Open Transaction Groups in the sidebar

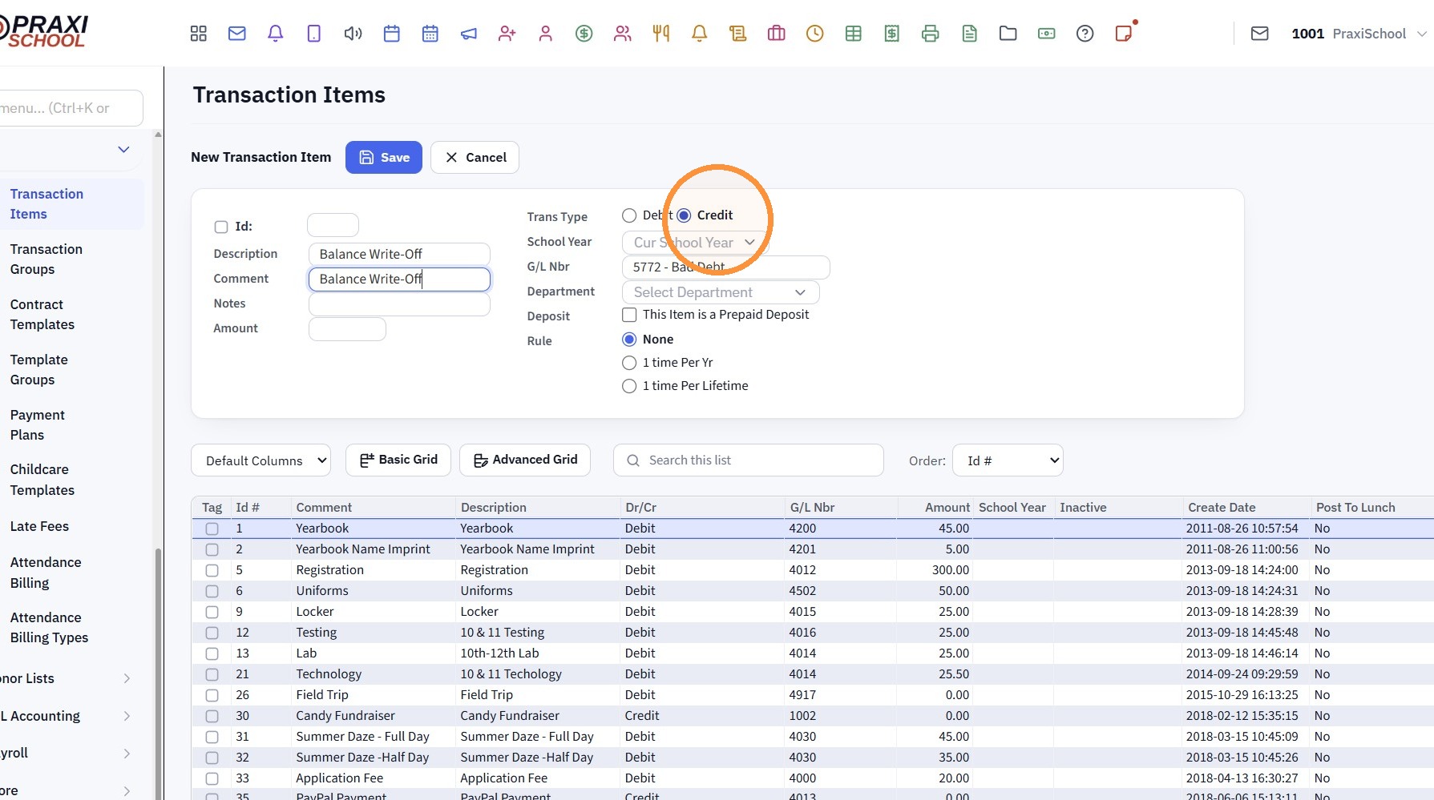tap(46, 259)
